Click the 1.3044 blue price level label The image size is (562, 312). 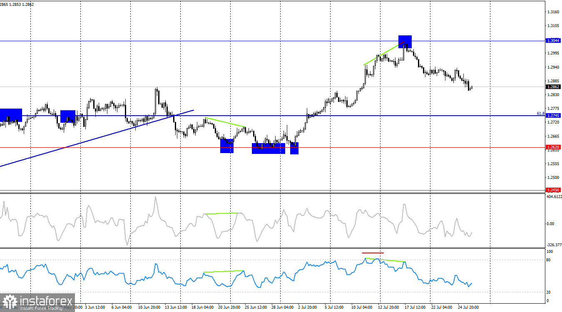click(x=553, y=41)
